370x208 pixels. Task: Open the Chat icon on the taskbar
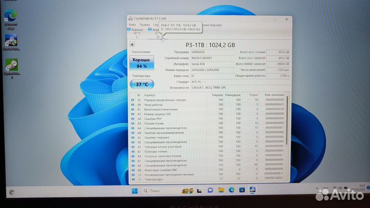click(x=210, y=191)
